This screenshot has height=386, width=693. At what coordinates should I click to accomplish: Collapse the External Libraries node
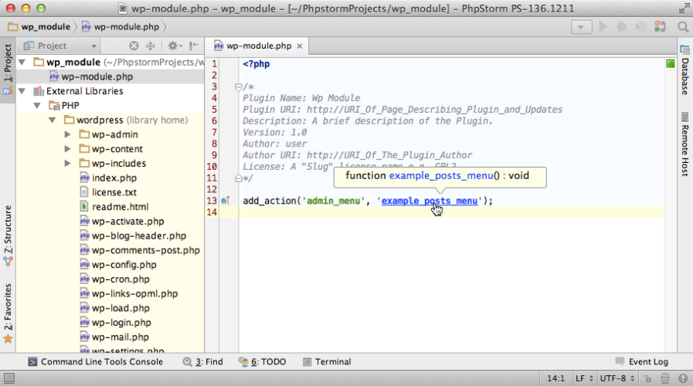22,91
